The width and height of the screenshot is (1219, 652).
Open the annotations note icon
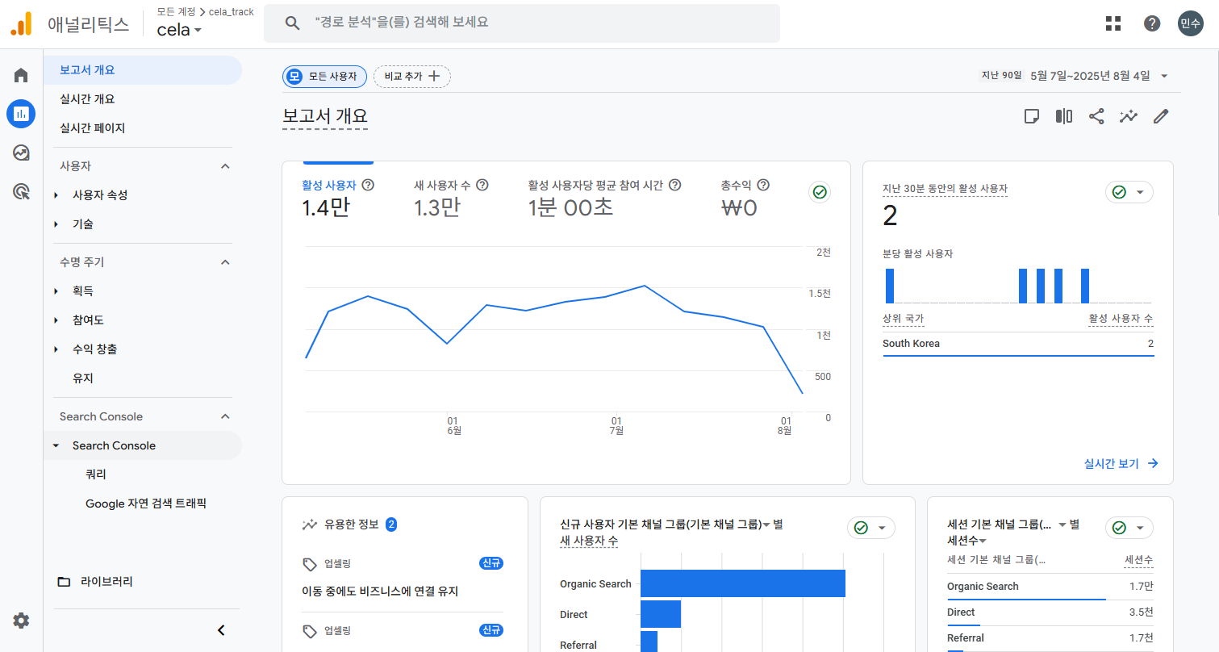click(x=1031, y=116)
